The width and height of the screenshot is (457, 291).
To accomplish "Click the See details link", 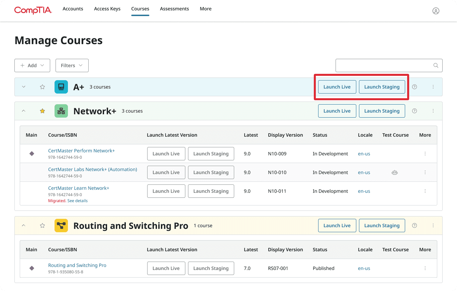I will pyautogui.click(x=78, y=201).
